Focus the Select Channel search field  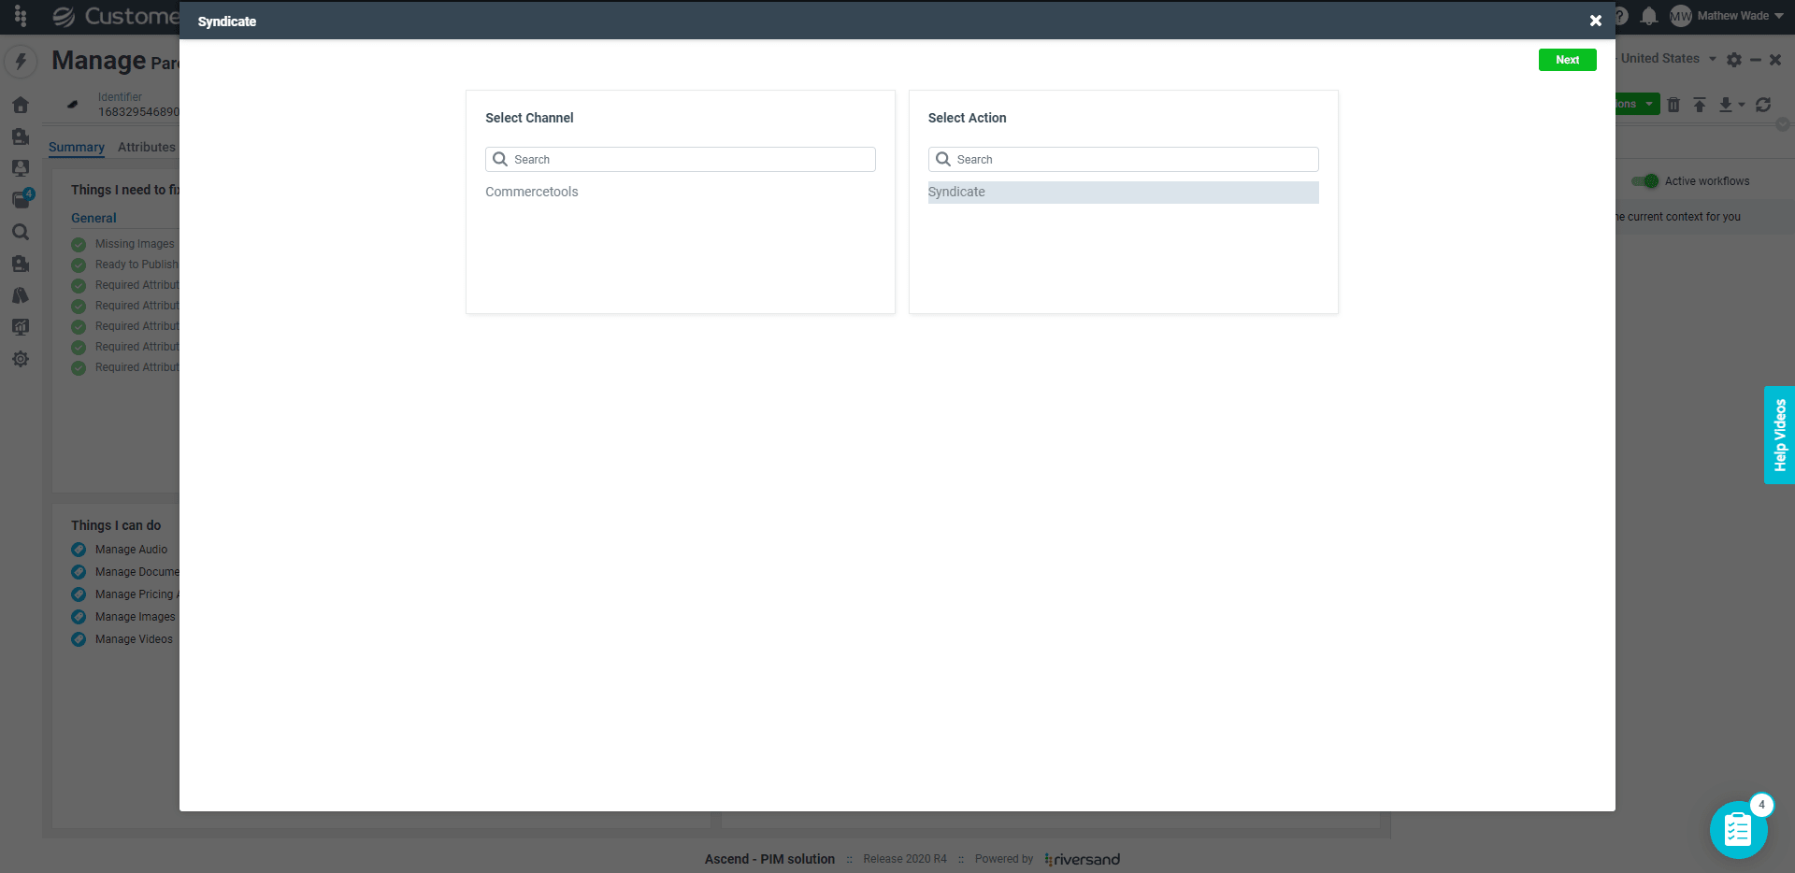click(680, 159)
